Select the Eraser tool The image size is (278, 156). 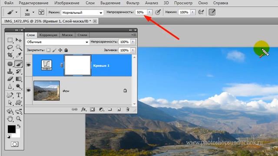[x=10, y=79]
